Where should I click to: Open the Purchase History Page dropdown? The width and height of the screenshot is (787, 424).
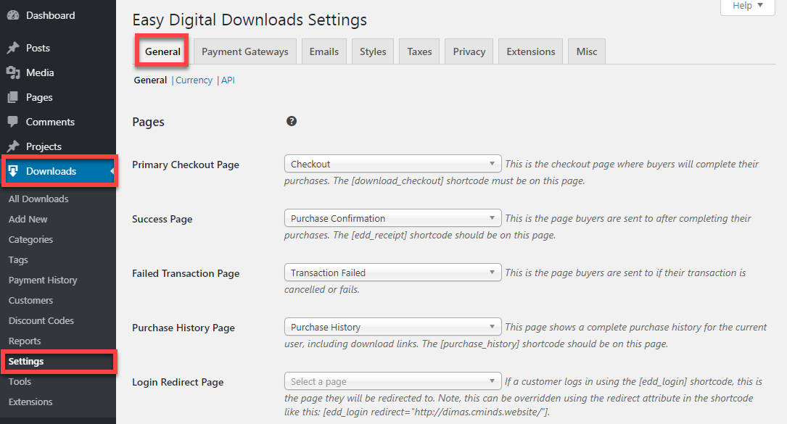392,327
